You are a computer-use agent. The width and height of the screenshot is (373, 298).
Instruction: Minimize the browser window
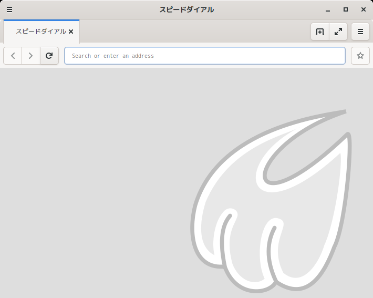[x=328, y=9]
